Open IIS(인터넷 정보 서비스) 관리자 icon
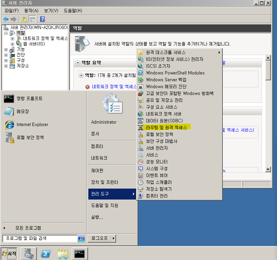 [x=141, y=59]
